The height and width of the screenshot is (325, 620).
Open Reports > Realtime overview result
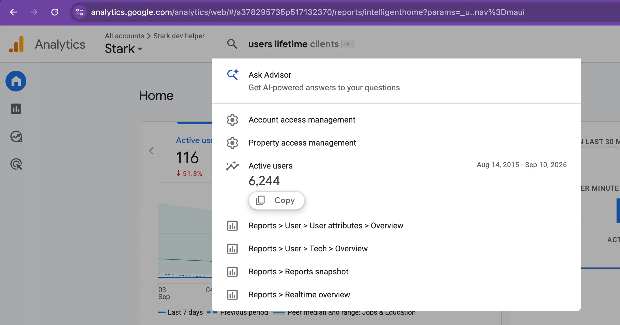point(396,295)
